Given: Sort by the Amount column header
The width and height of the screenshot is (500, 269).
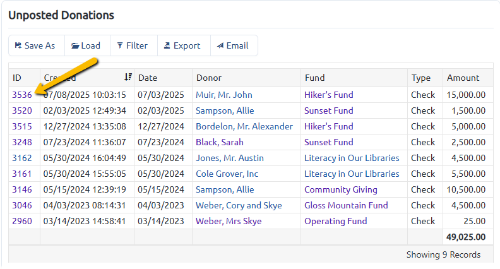Looking at the screenshot, I should coord(463,78).
